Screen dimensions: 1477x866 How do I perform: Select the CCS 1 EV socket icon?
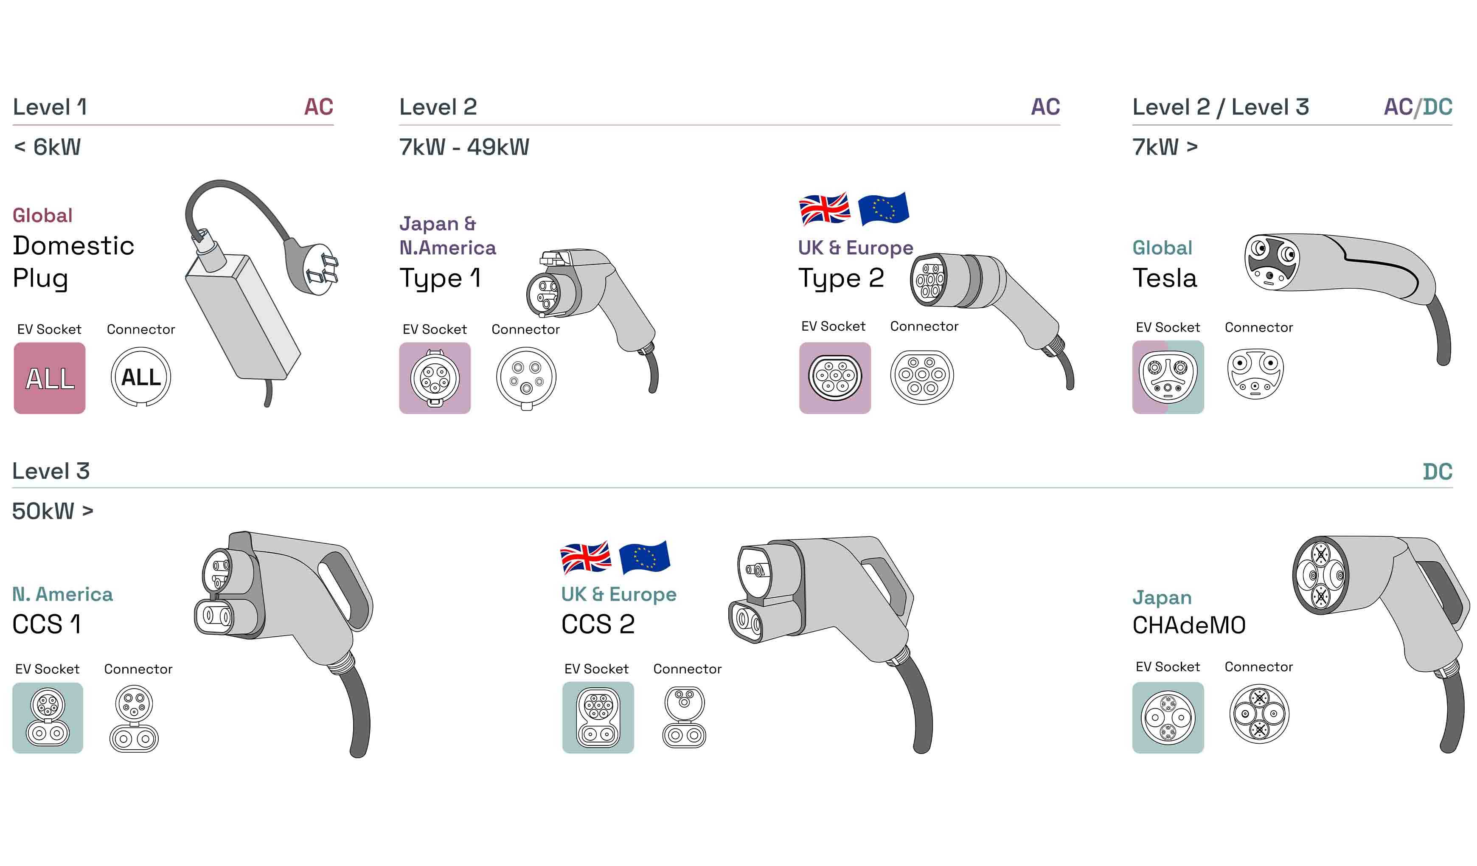click(x=48, y=718)
